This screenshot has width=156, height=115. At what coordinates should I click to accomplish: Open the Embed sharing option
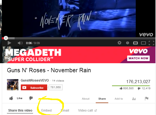point(46,110)
